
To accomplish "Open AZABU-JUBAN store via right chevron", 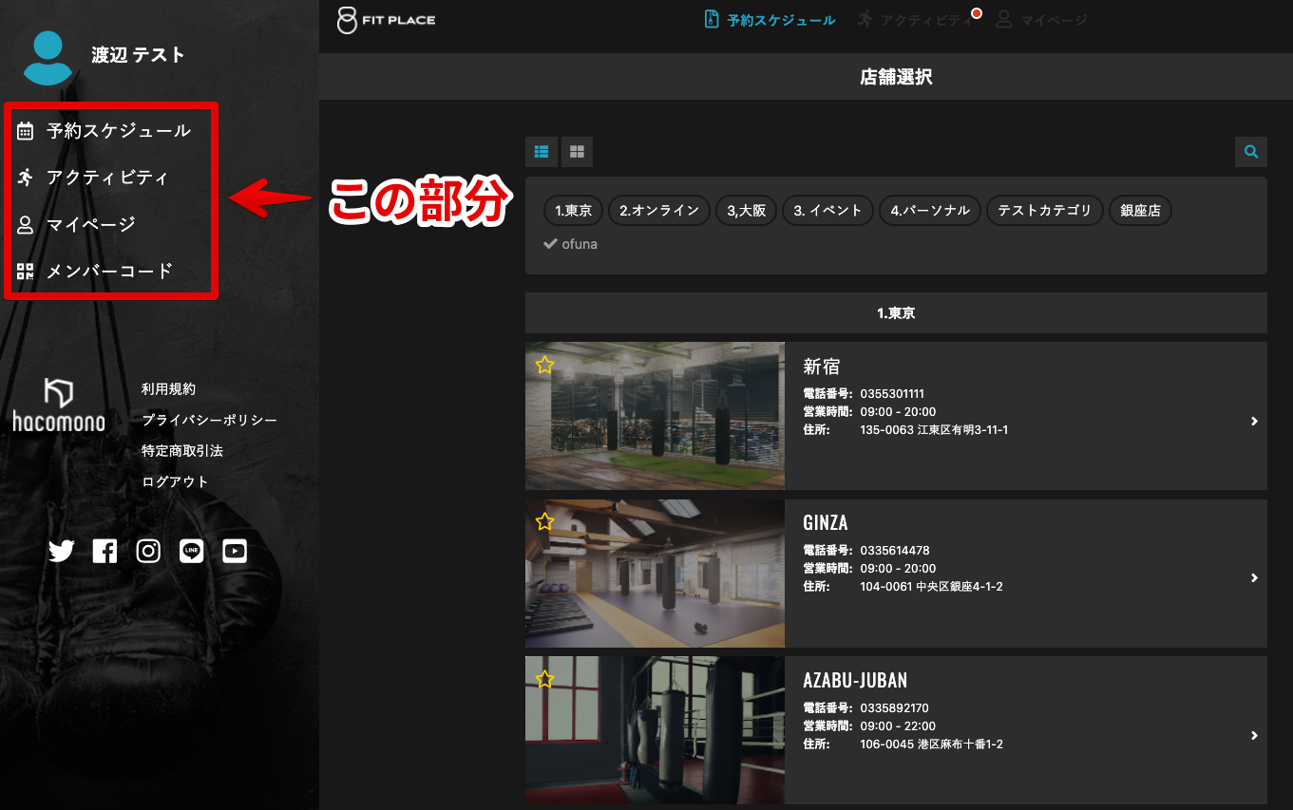I will click(x=1254, y=735).
